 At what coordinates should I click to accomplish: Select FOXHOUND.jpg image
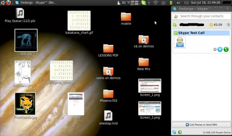[x=25, y=104]
